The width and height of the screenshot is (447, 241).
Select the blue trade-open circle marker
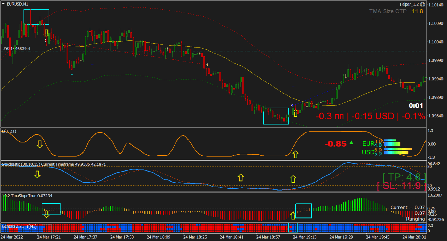(x=292, y=105)
